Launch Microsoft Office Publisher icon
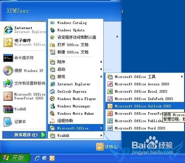 [x=110, y=121]
